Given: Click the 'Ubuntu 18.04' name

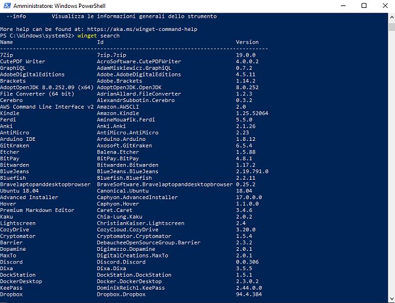Looking at the screenshot, I should click(19, 191).
